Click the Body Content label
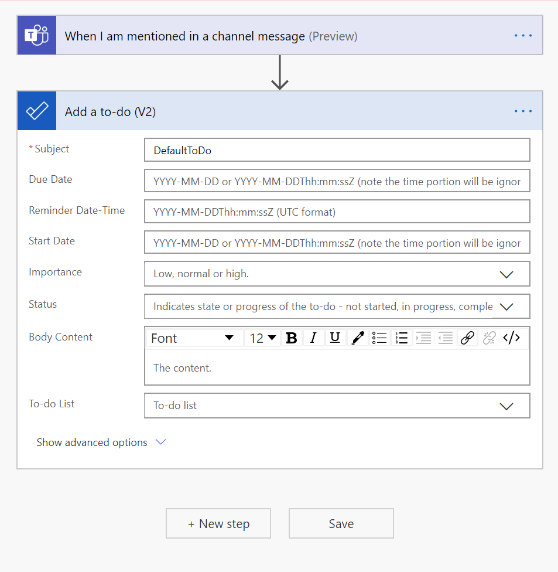 click(60, 337)
